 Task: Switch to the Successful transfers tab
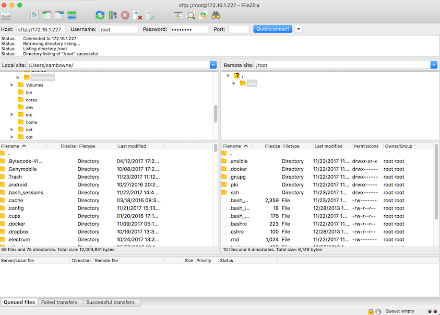click(x=110, y=302)
